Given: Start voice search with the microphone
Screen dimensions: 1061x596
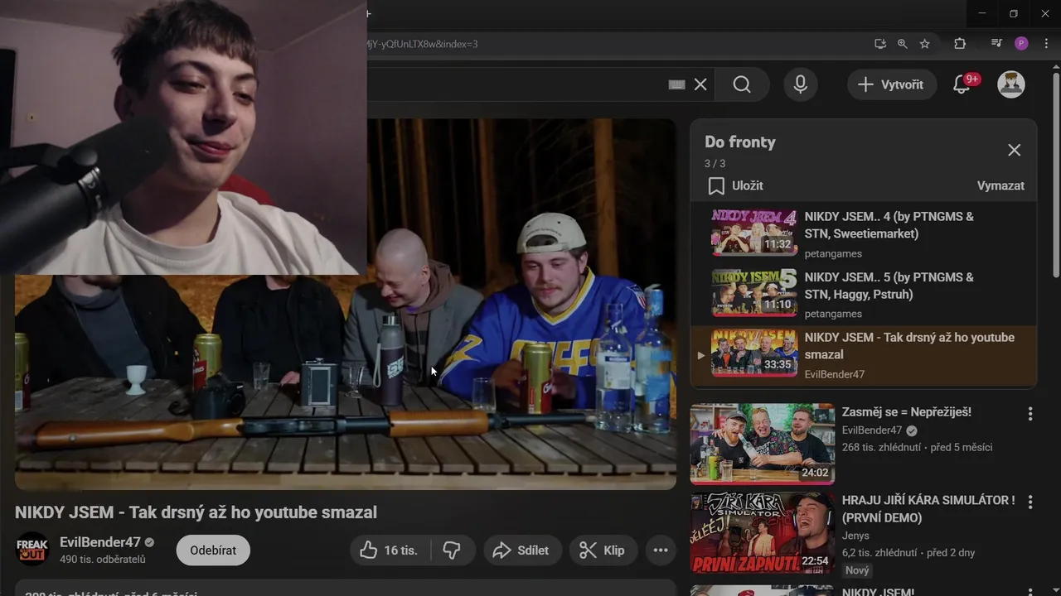Looking at the screenshot, I should [800, 84].
